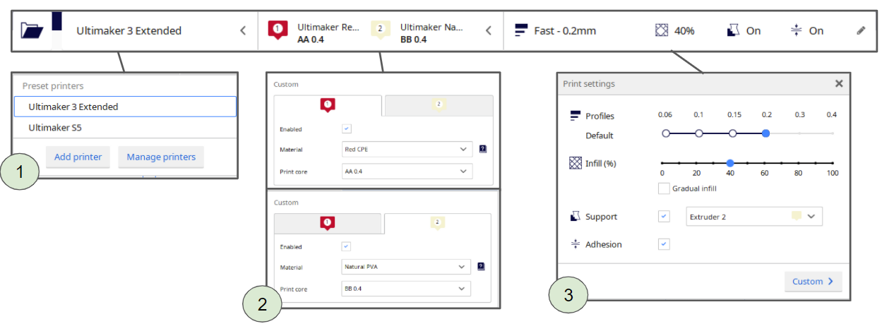Switch to extruder 2 tab above Red CPE

439,105
